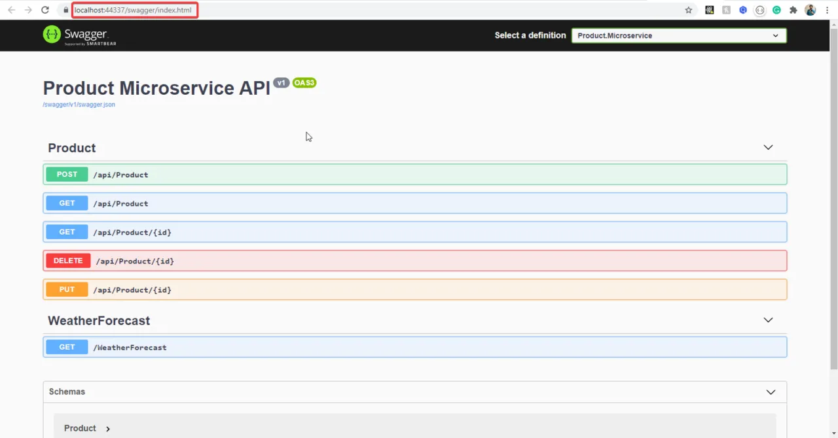The width and height of the screenshot is (838, 438).
Task: Go back with the browser back arrow
Action: pos(11,10)
